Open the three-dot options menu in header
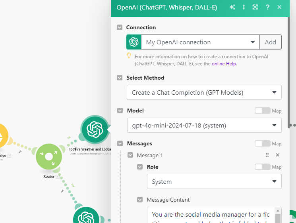Viewport: 296px width, 223px height. pos(244,7)
